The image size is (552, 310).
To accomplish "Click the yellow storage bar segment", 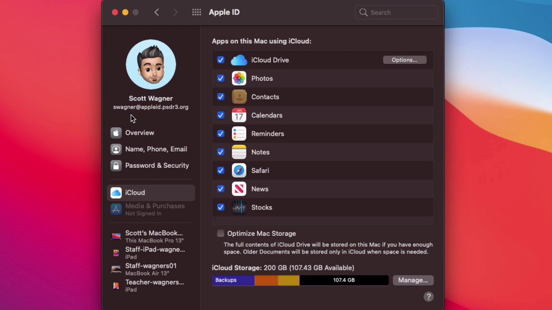I will coord(289,280).
